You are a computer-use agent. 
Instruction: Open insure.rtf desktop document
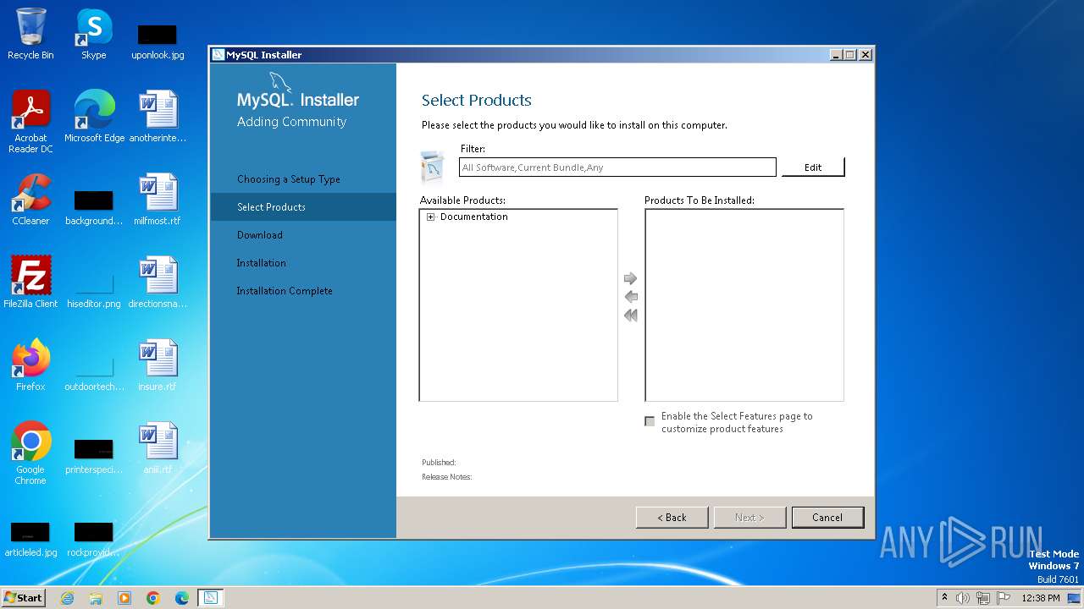pyautogui.click(x=158, y=365)
